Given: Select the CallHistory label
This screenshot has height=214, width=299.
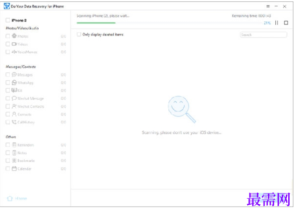Looking at the screenshot, I should tap(26, 122).
